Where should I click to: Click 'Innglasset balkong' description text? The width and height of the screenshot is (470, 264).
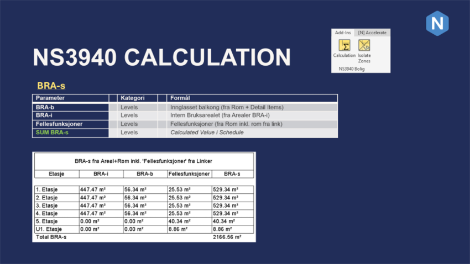point(227,107)
